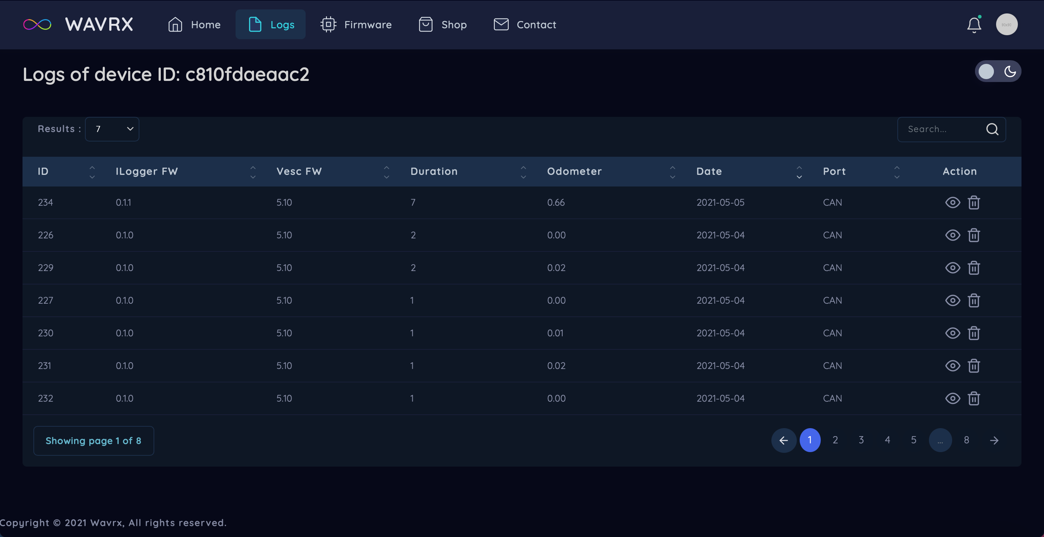Open the Results per page dropdown
The image size is (1044, 537).
pos(112,129)
